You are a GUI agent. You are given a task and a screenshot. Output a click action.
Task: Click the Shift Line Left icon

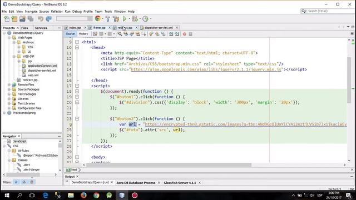(171, 34)
